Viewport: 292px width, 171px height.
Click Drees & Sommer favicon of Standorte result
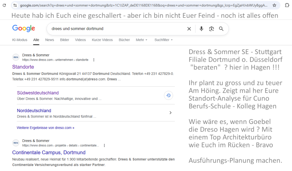pyautogui.click(x=16, y=57)
